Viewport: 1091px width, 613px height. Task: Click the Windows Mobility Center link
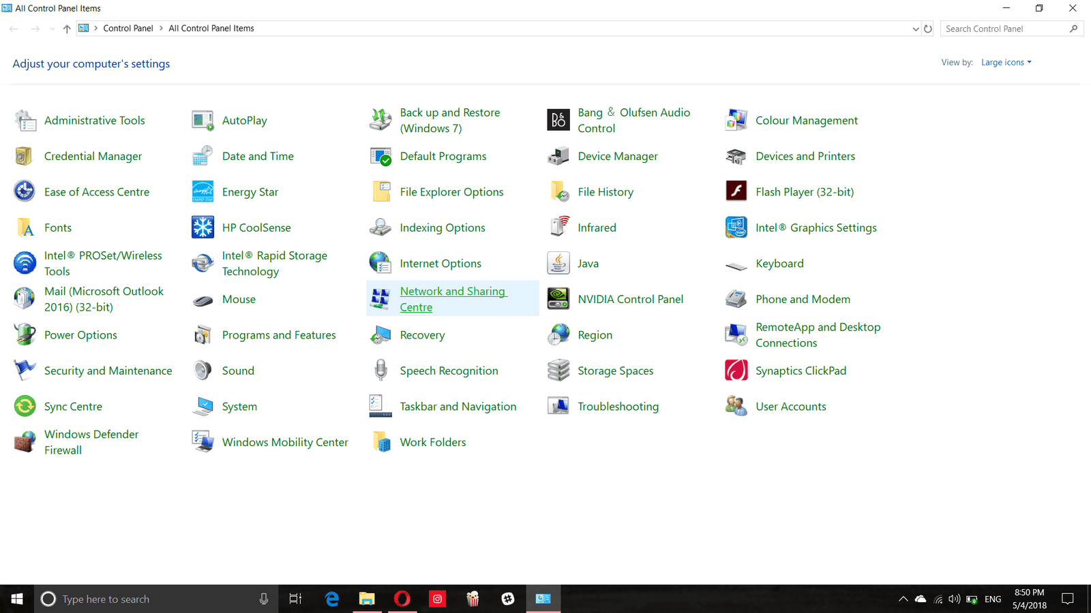click(x=285, y=442)
